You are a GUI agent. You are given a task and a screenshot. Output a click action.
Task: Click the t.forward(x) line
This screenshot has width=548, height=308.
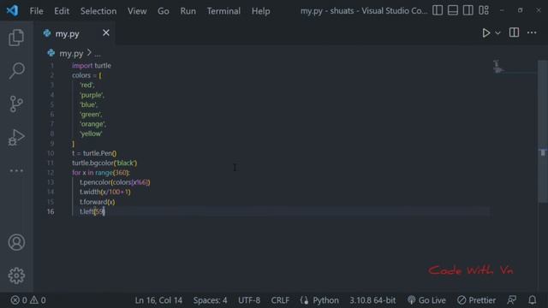pos(97,202)
